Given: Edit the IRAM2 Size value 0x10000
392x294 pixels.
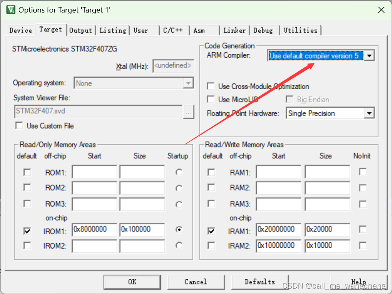Looking at the screenshot, I should pyautogui.click(x=327, y=246).
